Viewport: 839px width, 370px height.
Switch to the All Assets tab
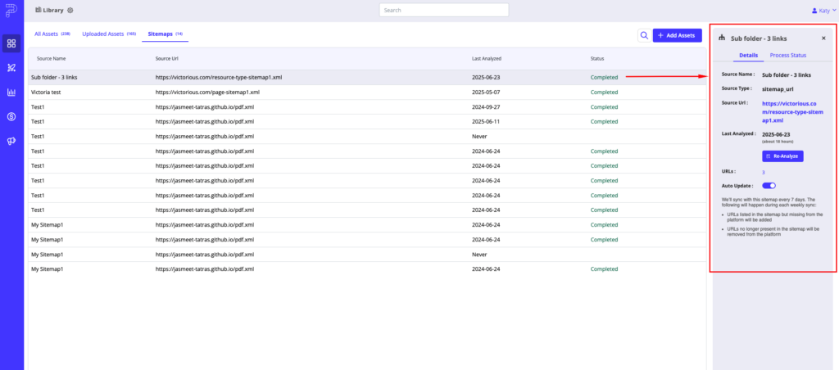(x=52, y=34)
